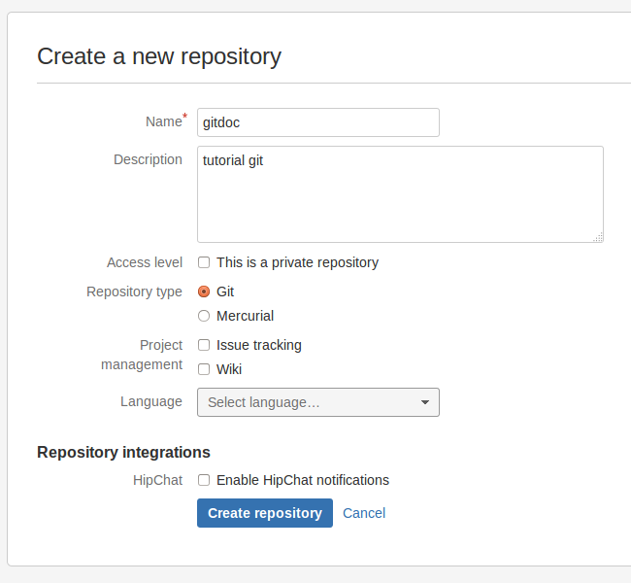Open the Select language dropdown
This screenshot has height=583, width=631.
[311, 402]
